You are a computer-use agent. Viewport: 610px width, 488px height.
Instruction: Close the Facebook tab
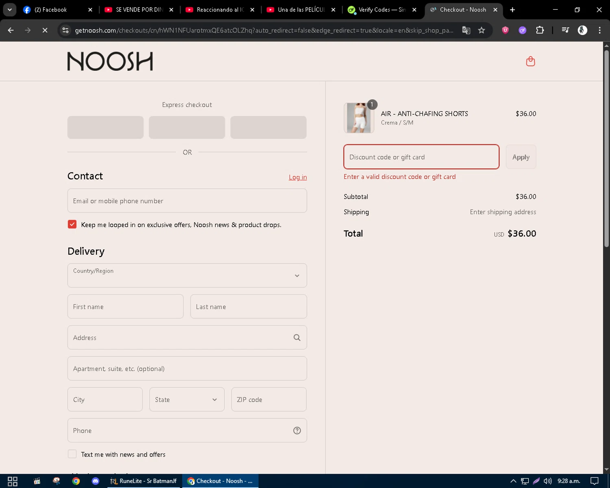tap(90, 10)
